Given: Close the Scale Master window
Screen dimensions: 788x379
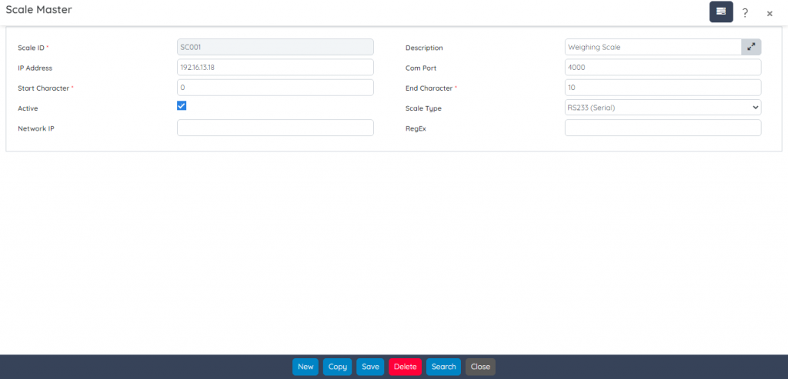Looking at the screenshot, I should [x=769, y=13].
